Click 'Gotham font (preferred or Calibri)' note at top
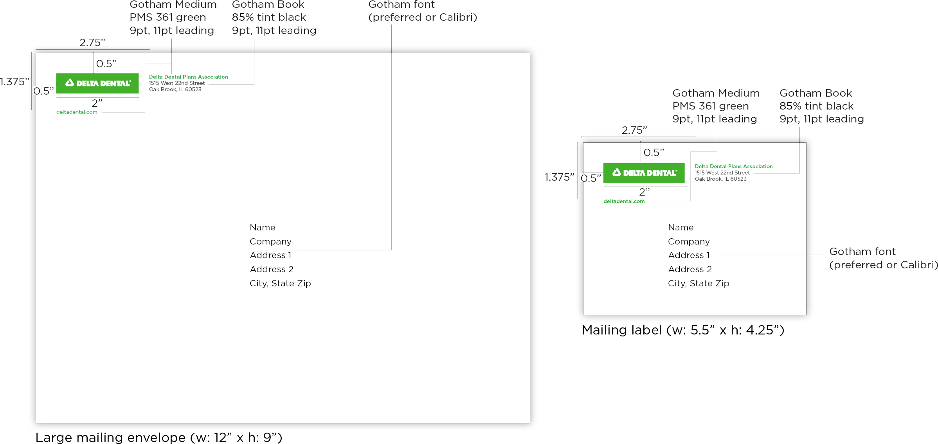This screenshot has width=938, height=444. 423,11
